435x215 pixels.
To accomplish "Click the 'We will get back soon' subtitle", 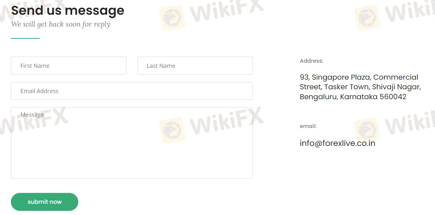I will point(61,24).
